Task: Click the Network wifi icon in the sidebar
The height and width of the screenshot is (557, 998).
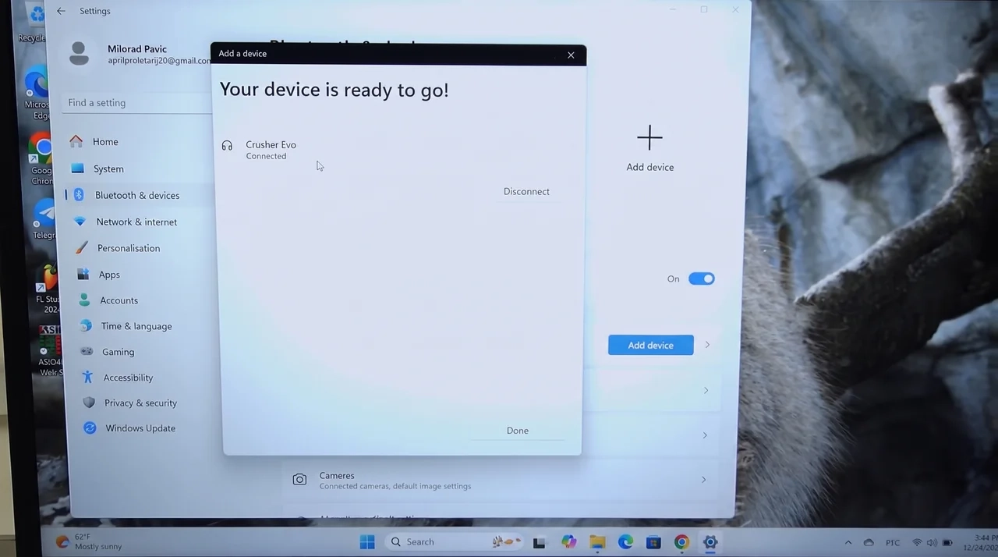Action: (80, 222)
